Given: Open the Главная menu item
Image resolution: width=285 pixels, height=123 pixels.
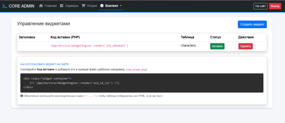Looking at the screenshot, I should pos(50,6).
